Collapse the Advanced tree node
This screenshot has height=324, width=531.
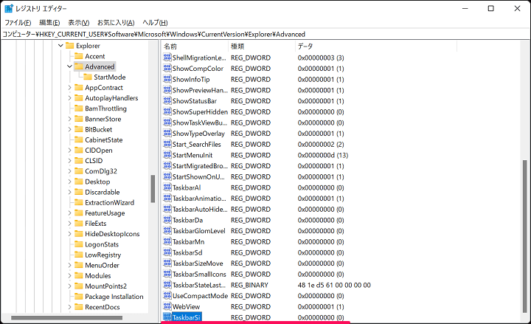pyautogui.click(x=69, y=66)
